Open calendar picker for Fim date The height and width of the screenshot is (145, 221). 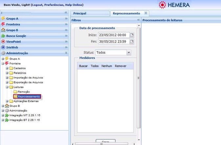(x=132, y=42)
